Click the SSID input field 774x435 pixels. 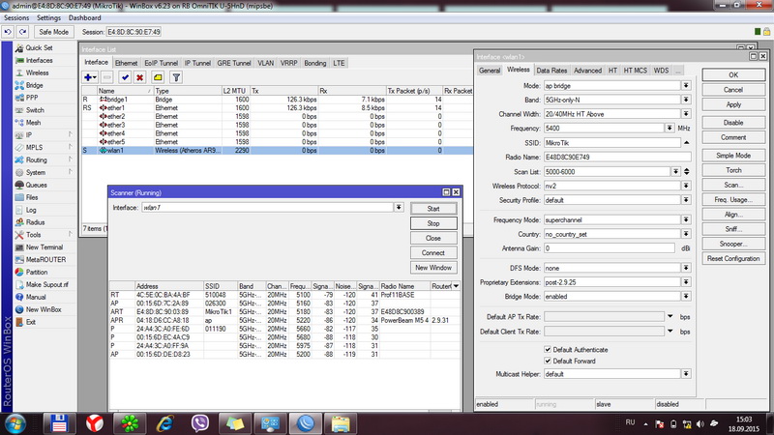(612, 142)
